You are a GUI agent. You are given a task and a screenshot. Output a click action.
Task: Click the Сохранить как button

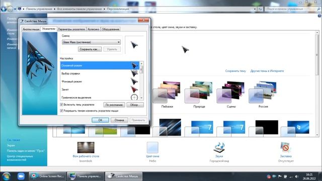90,49
